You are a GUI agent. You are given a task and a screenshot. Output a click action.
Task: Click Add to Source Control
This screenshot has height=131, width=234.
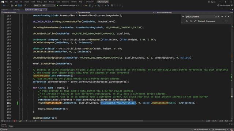tap(200, 130)
